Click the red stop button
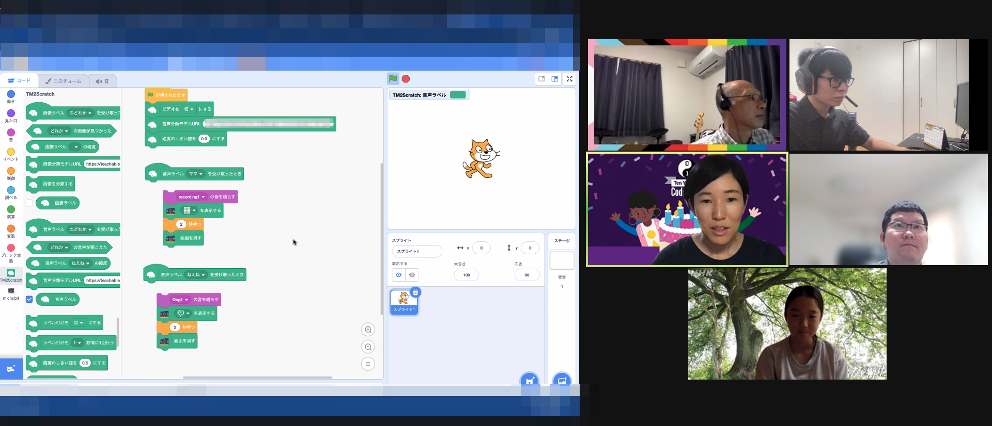This screenshot has height=426, width=992. [406, 79]
